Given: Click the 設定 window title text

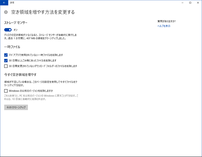Looking at the screenshot, I should click(x=12, y=3).
